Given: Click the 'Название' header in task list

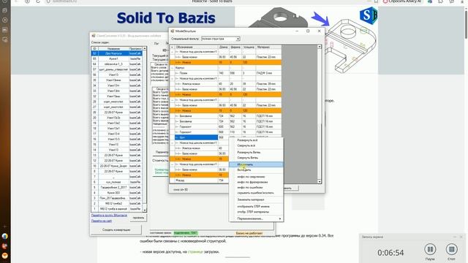Looking at the screenshot, I should pyautogui.click(x=113, y=48).
